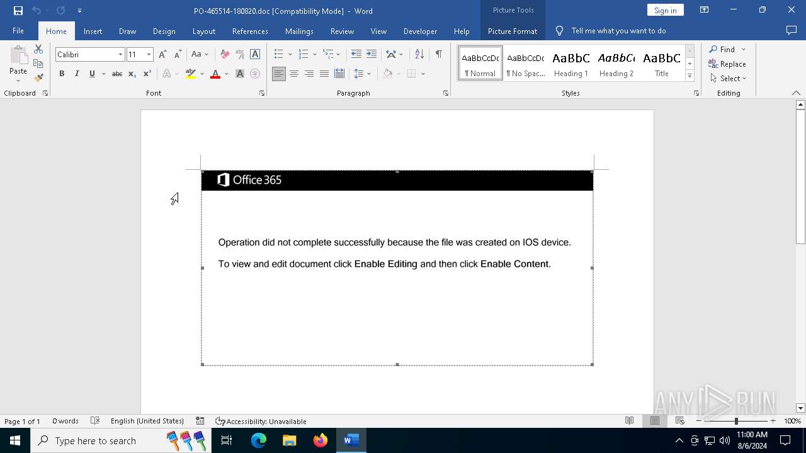Open the Windows Start menu
Viewport: 806px width, 453px height.
[x=15, y=440]
